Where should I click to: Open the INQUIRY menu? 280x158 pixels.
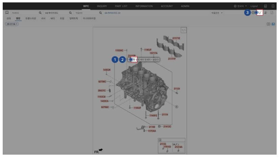(102, 6)
